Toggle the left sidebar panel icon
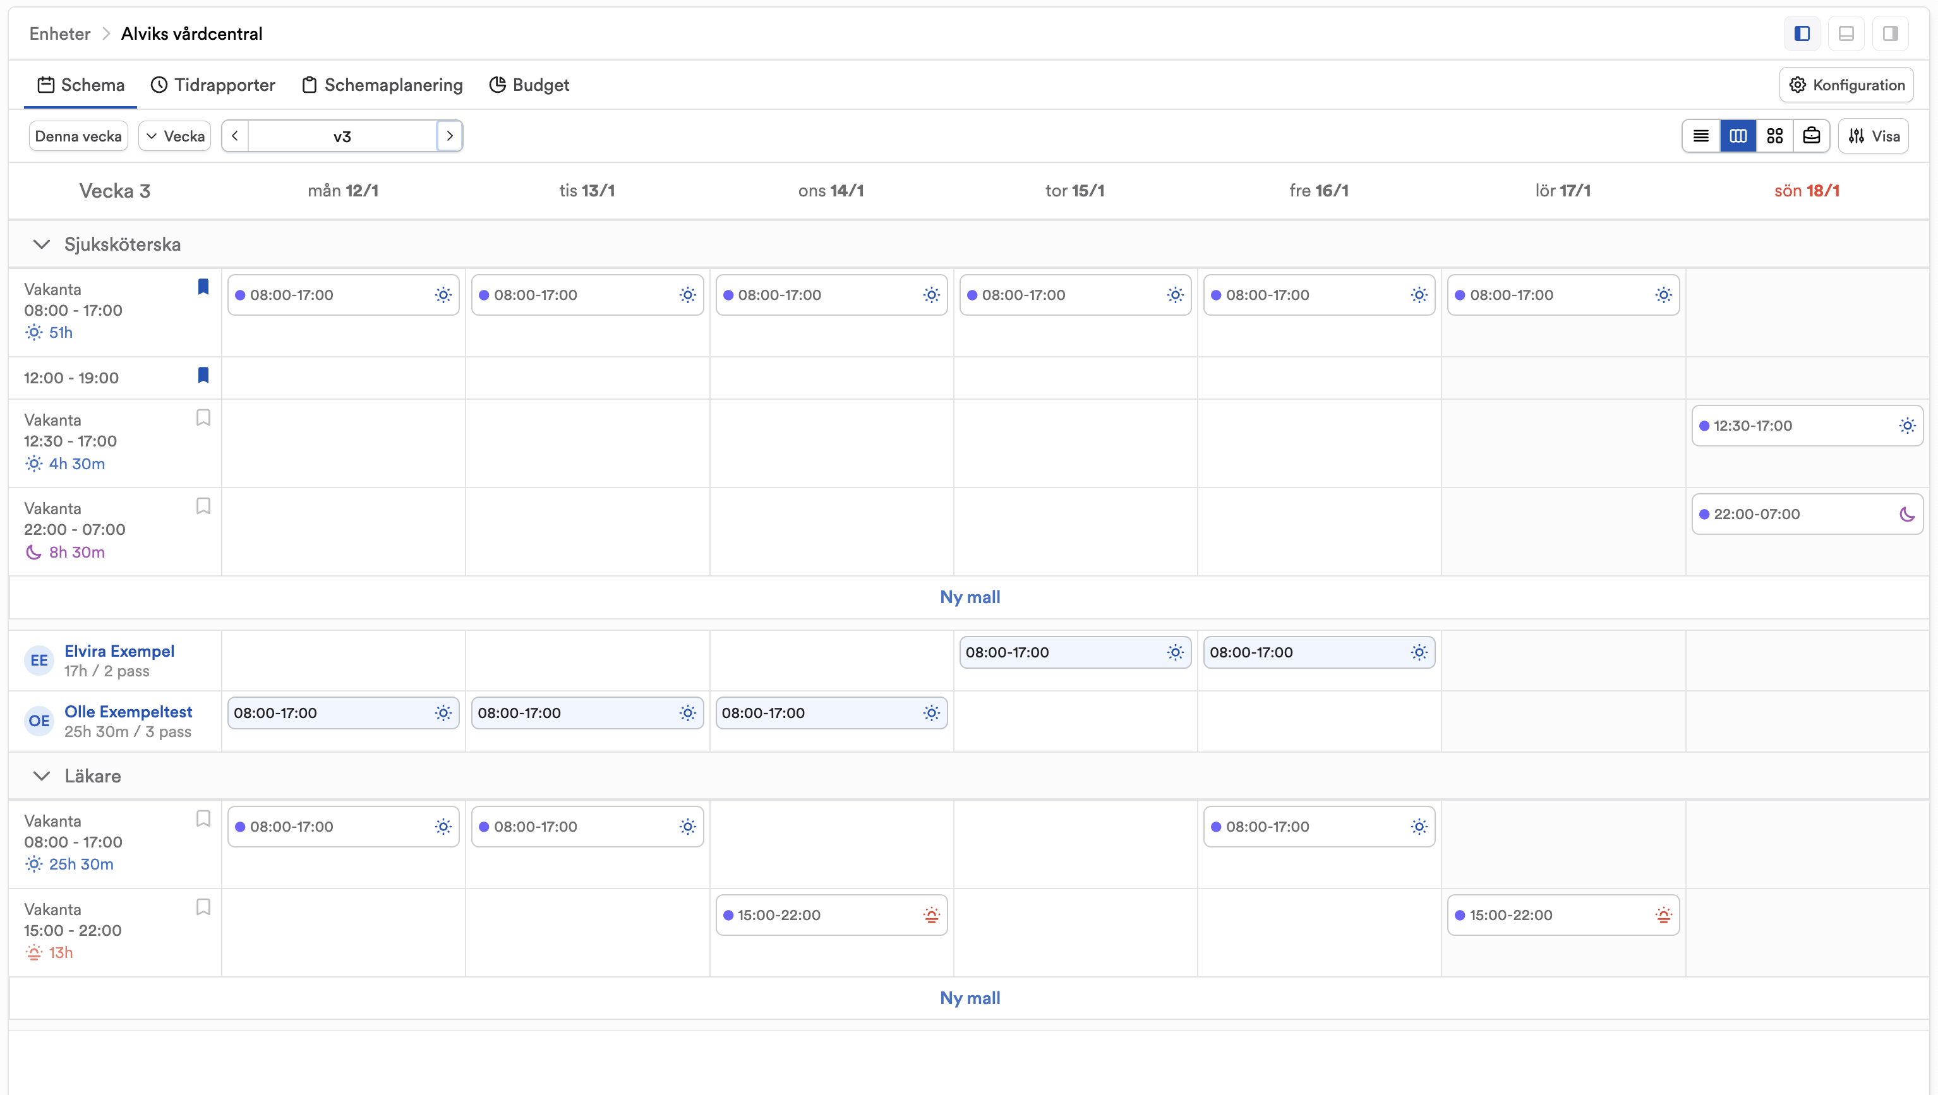1938x1095 pixels. pos(1802,33)
